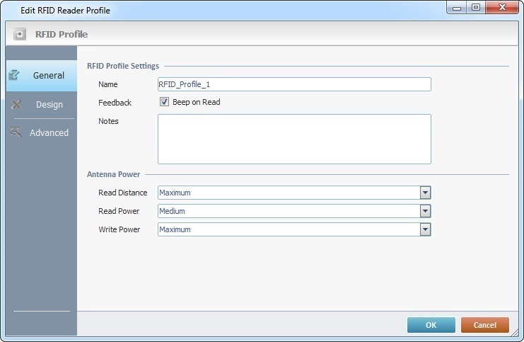Minimize the dialog window
This screenshot has height=342, width=524.
coord(457,8)
